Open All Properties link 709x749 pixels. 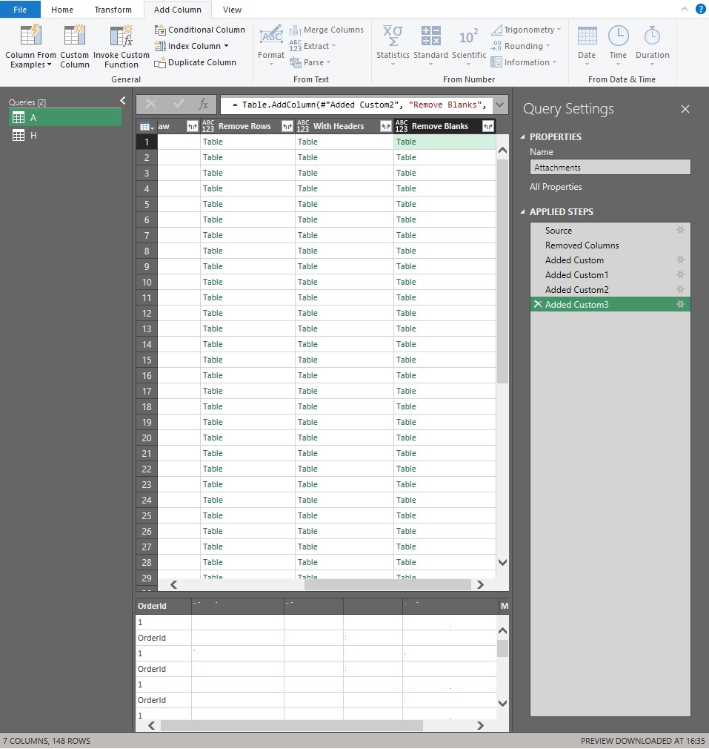(x=556, y=187)
